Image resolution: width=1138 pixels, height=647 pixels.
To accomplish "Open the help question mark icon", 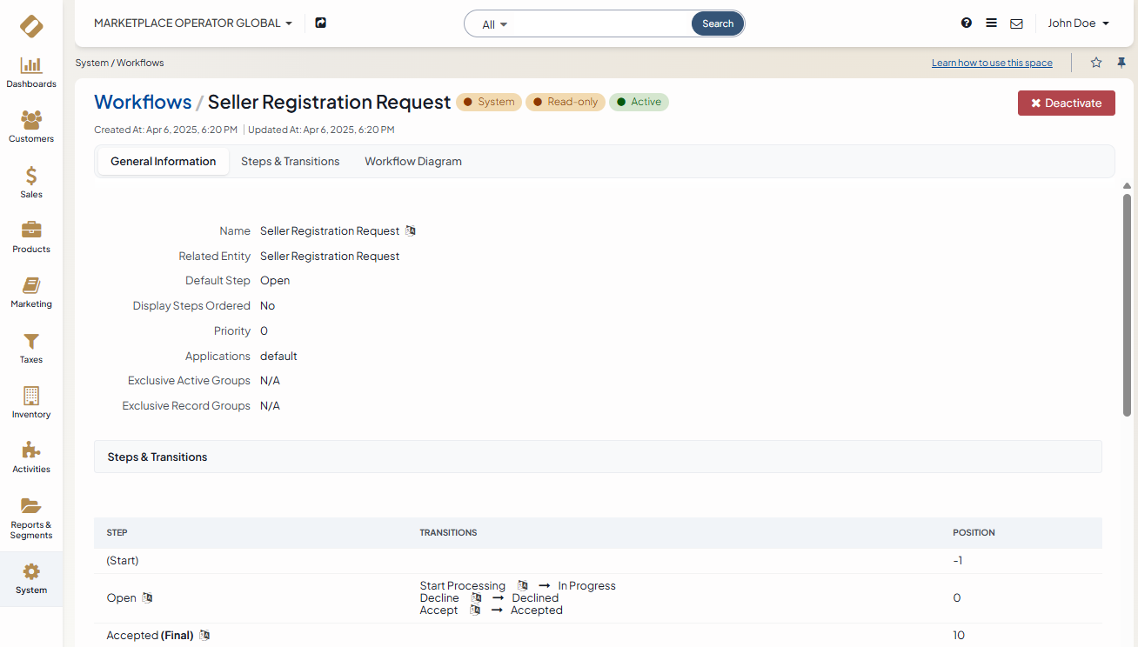I will pos(967,23).
